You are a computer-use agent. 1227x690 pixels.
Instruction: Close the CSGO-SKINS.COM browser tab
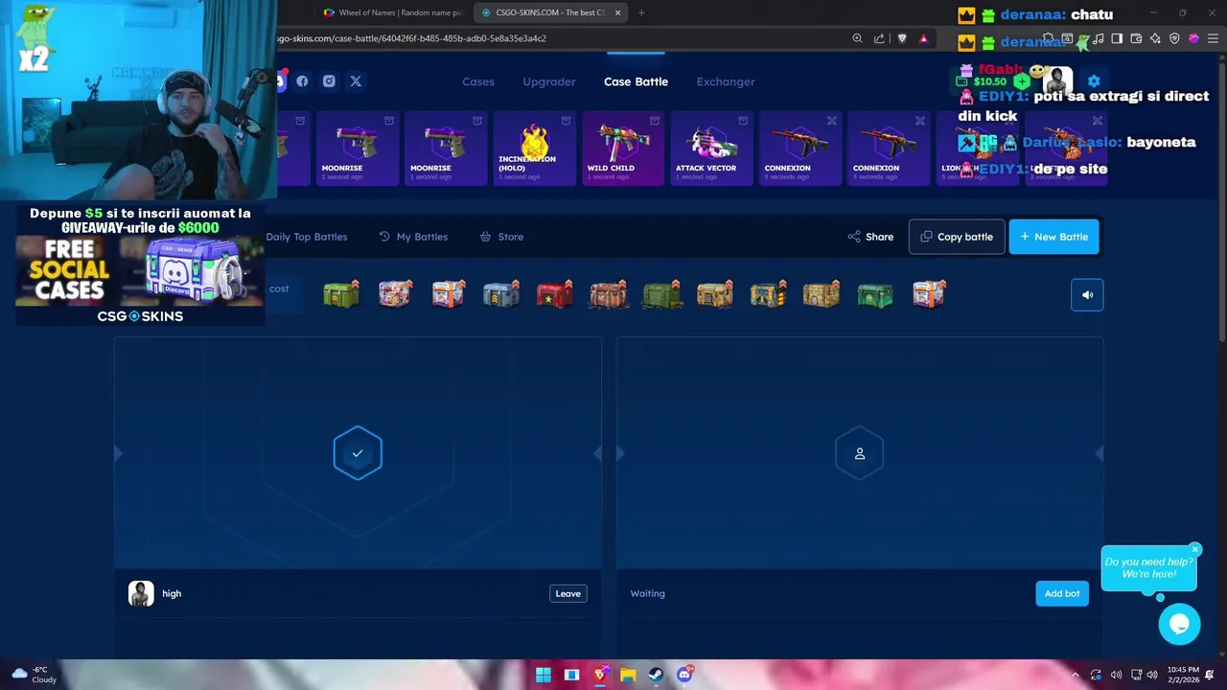point(617,12)
